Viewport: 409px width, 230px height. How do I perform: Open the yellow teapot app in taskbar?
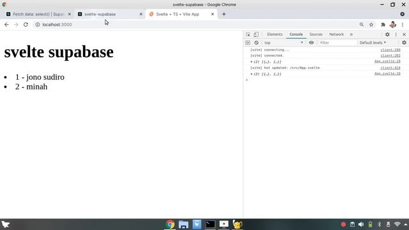click(x=237, y=224)
